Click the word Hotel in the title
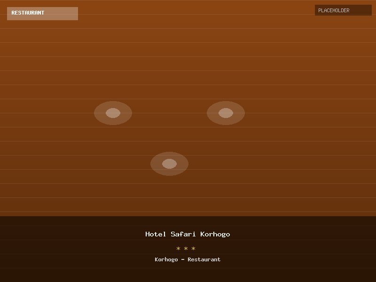Image resolution: width=376 pixels, height=282 pixels. (x=156, y=234)
